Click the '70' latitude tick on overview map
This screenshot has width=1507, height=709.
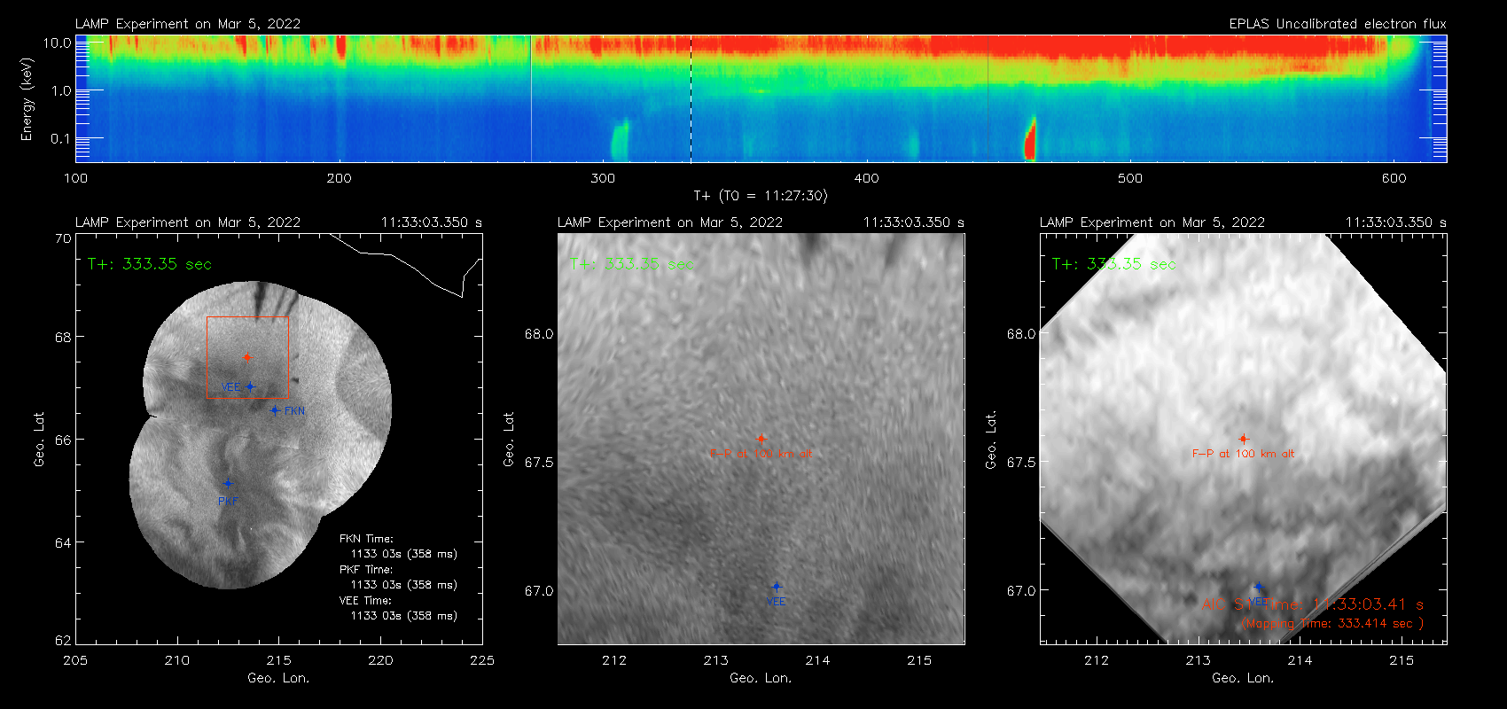coord(63,238)
